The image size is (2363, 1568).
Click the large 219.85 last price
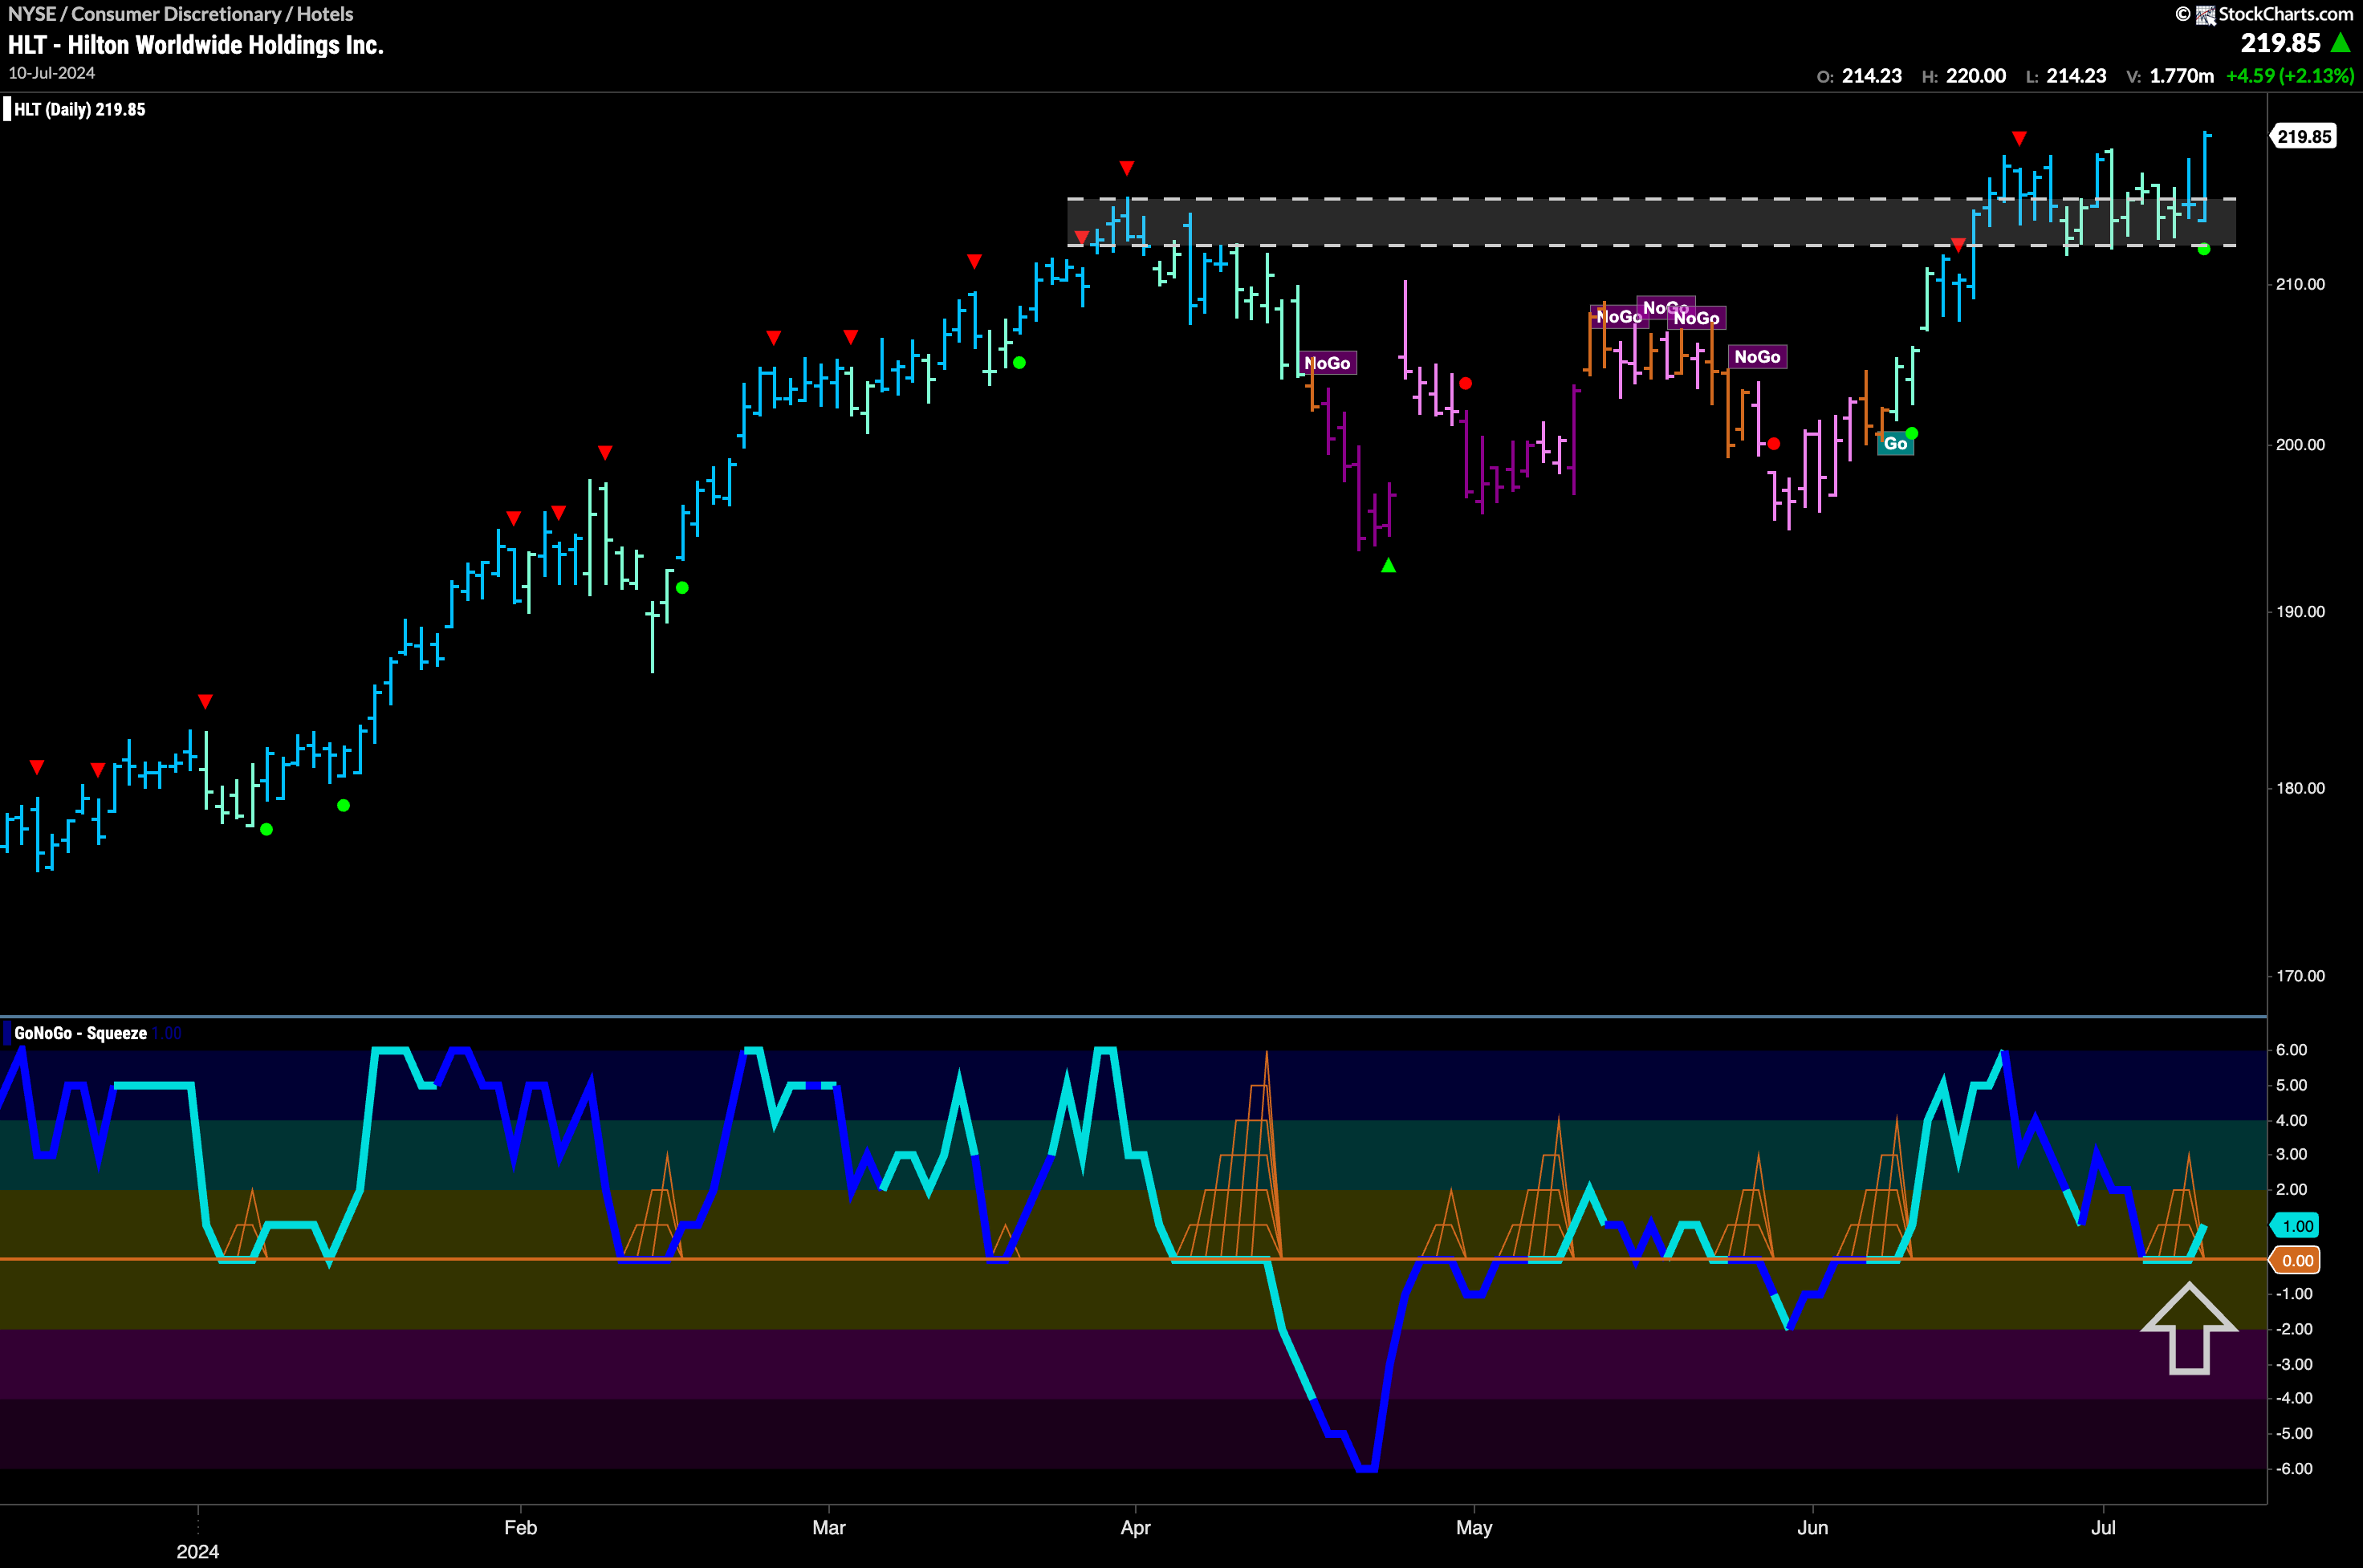click(2280, 43)
